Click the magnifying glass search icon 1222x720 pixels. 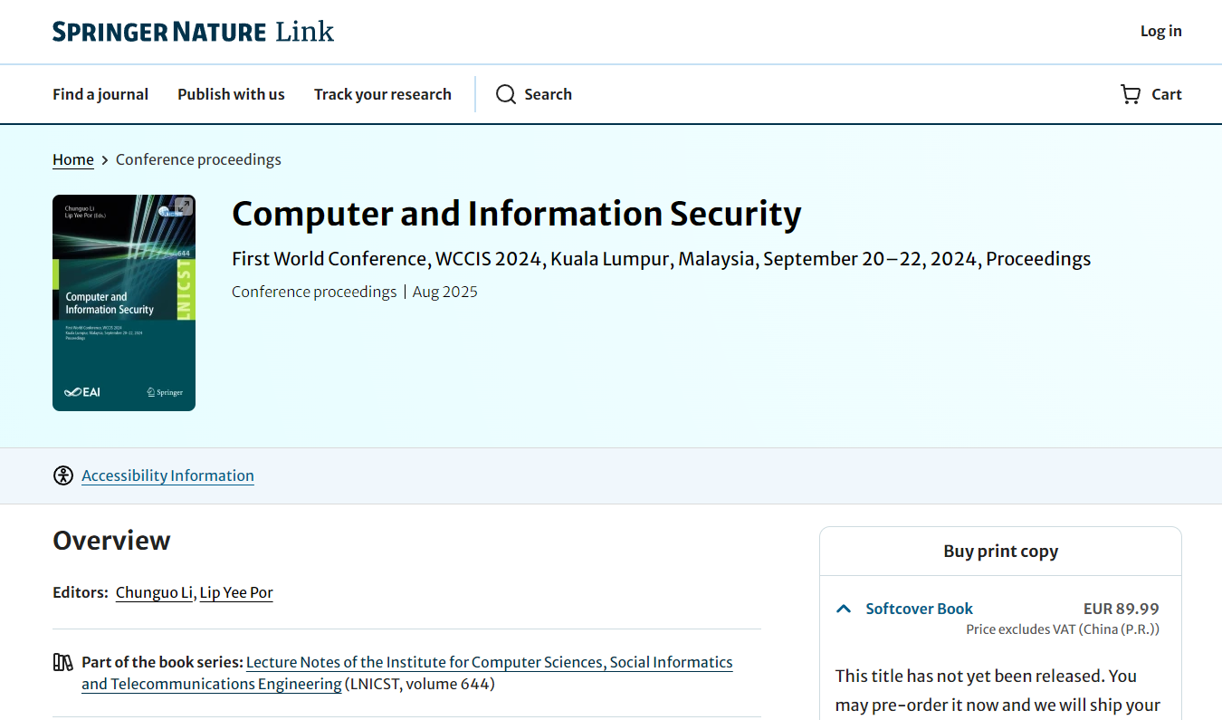tap(506, 94)
